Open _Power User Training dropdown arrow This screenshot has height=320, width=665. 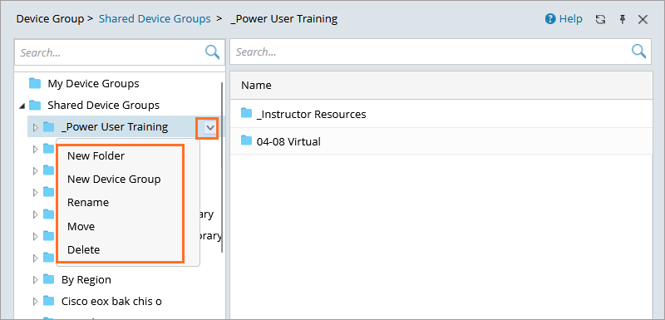pos(210,127)
